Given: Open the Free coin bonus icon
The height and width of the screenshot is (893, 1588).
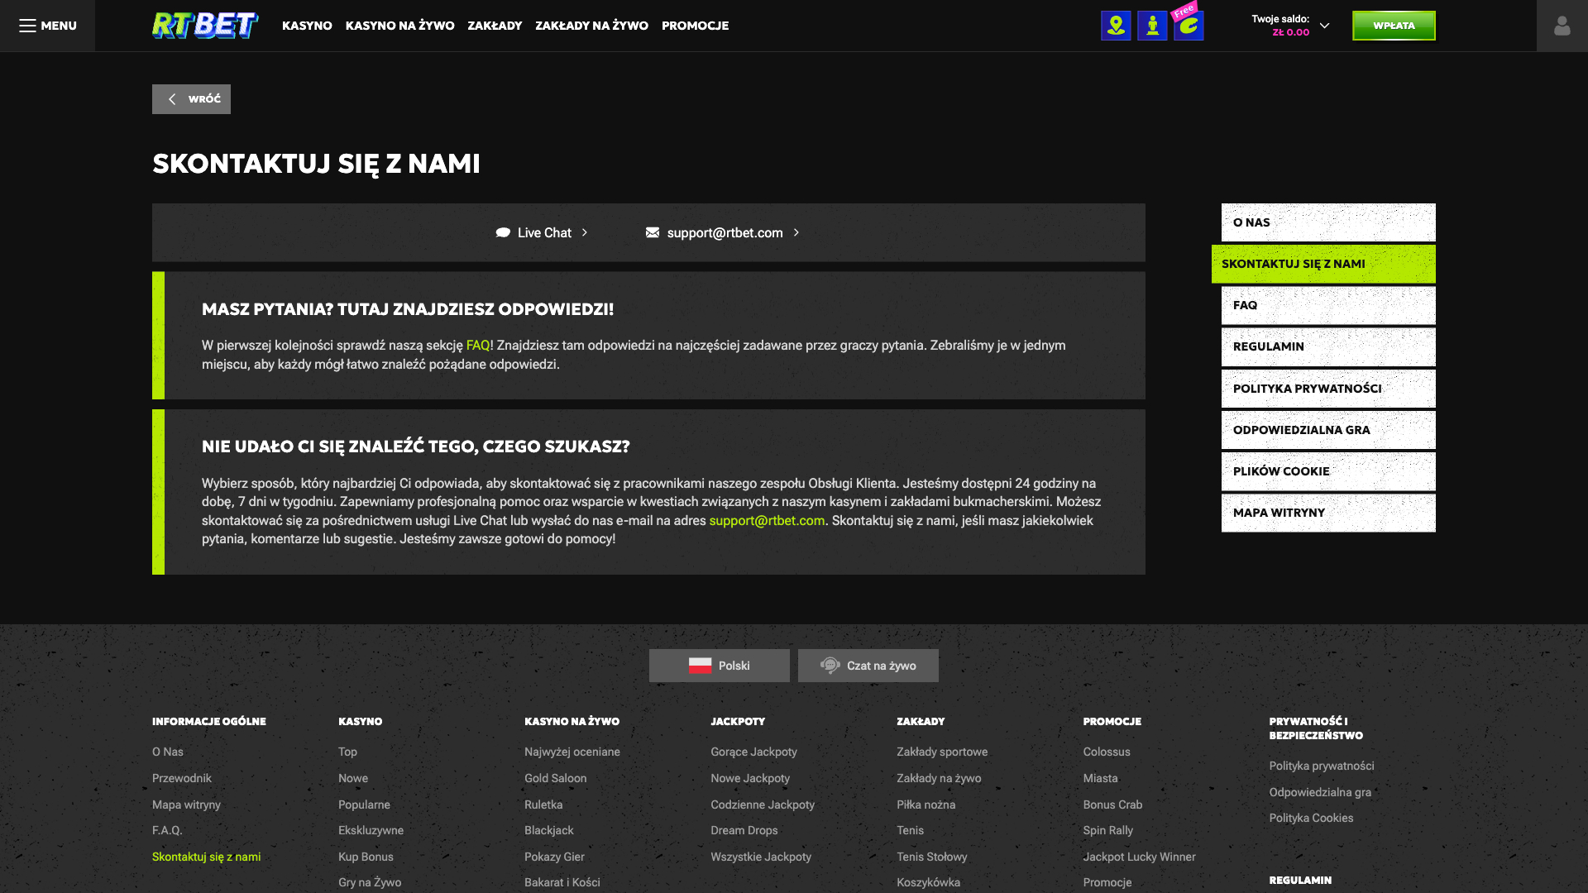Looking at the screenshot, I should (x=1189, y=24).
